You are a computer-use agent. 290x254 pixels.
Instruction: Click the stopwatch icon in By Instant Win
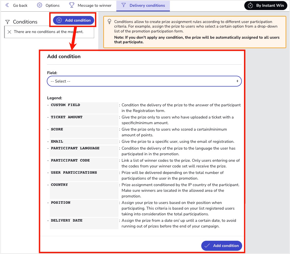(251, 5)
